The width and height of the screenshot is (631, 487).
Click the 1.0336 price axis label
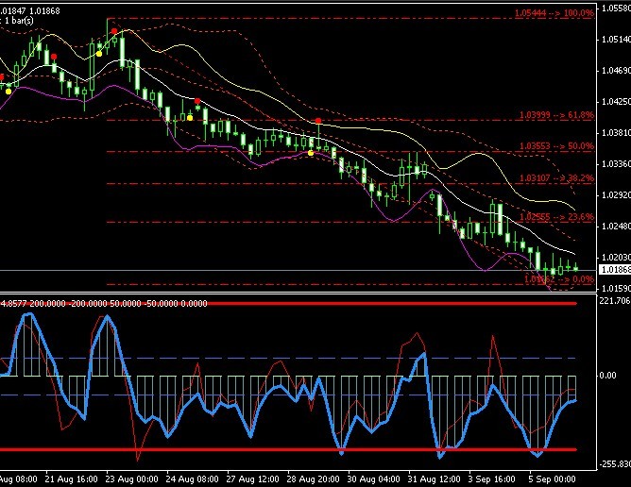(x=616, y=164)
